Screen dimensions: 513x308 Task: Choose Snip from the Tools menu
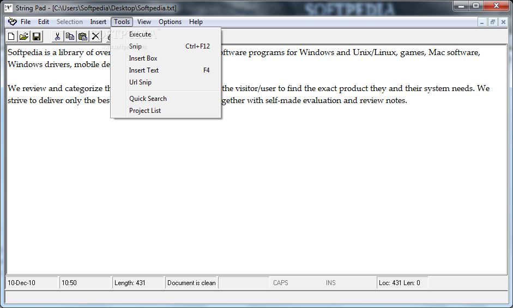tap(166, 46)
